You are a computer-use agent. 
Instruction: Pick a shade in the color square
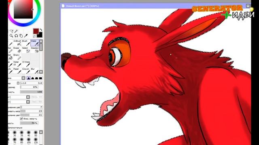tap(23, 9)
